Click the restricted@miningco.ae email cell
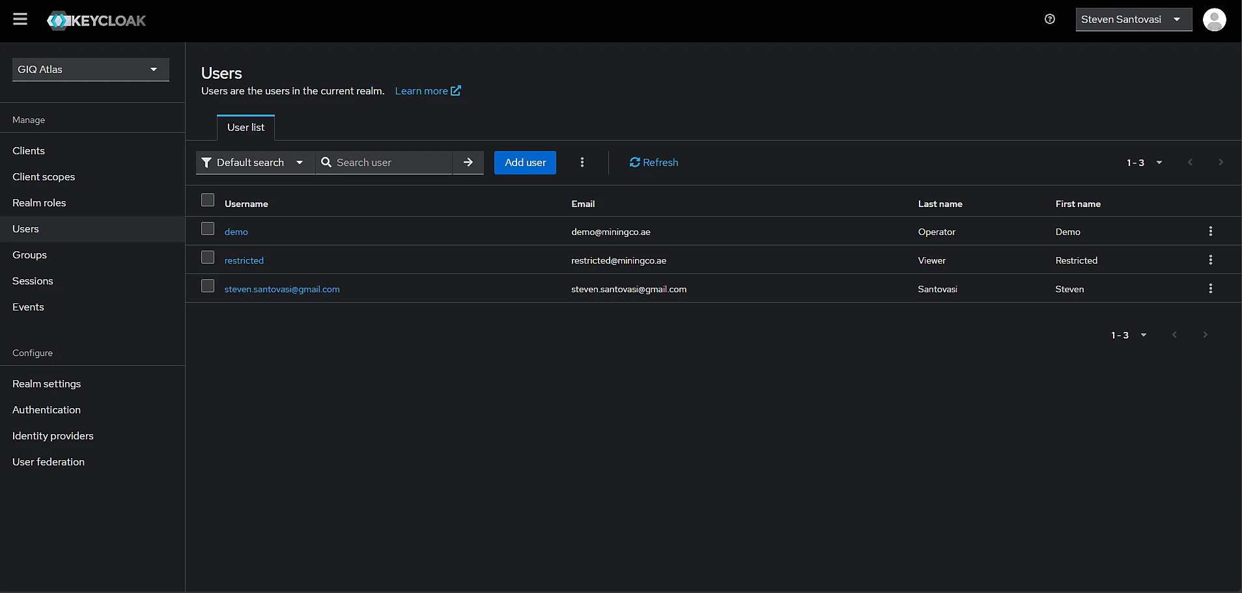Image resolution: width=1242 pixels, height=593 pixels. (x=619, y=260)
